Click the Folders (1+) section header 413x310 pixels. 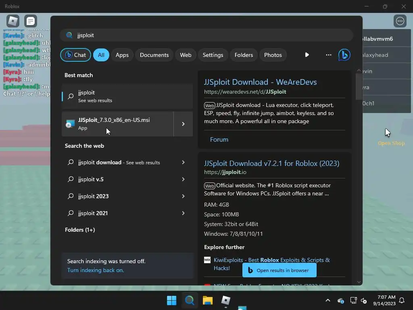click(x=80, y=230)
